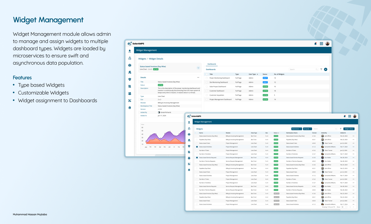Select the header checkbox to choose all widgets

(x=197, y=133)
